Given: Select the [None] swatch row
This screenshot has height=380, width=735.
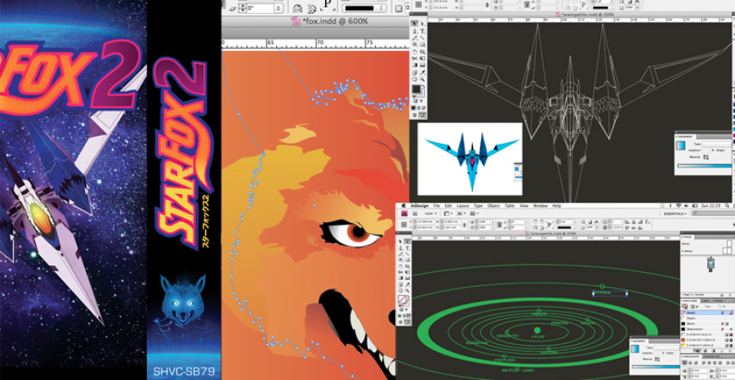Looking at the screenshot, I should [708, 313].
